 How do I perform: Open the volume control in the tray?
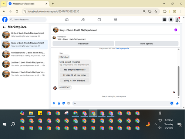point(160,128)
